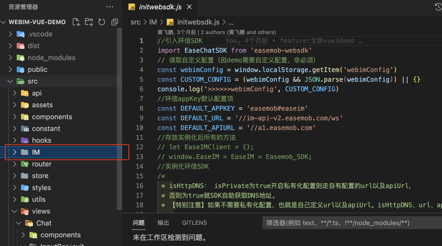Image resolution: width=442 pixels, height=246 pixels.
Task: Click the New File icon in explorer header
Action: tap(76, 22)
